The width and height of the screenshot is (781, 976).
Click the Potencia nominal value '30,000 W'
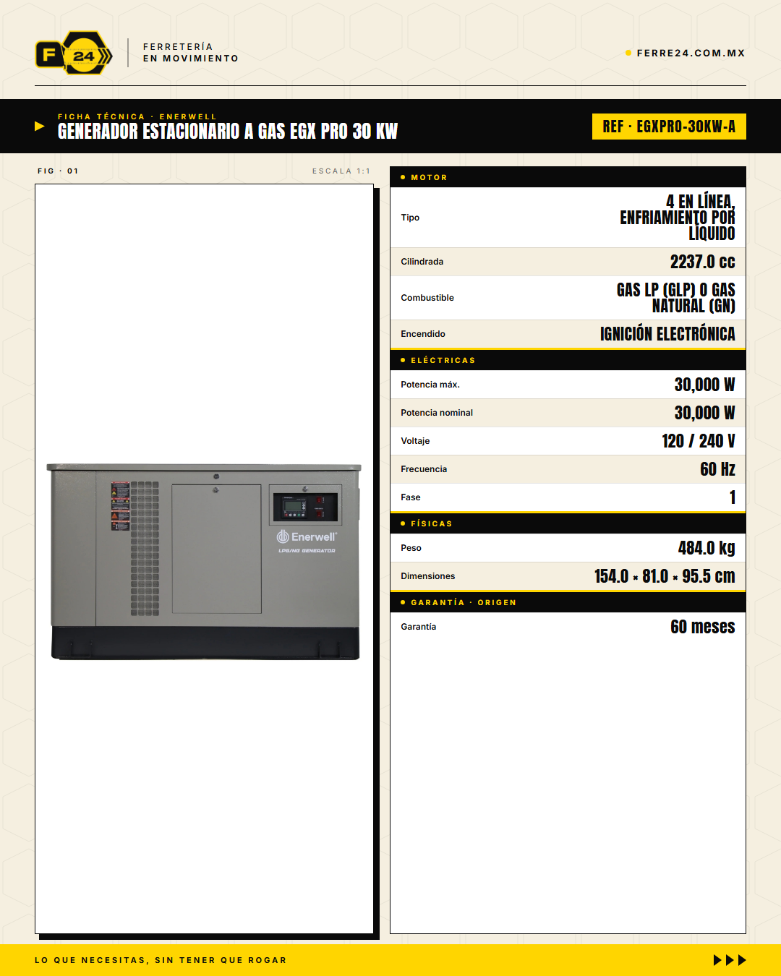click(705, 413)
